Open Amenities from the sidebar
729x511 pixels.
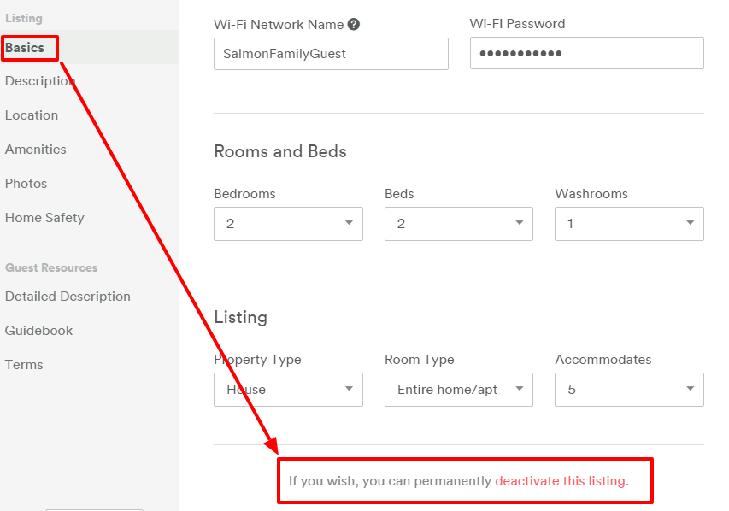click(x=36, y=150)
